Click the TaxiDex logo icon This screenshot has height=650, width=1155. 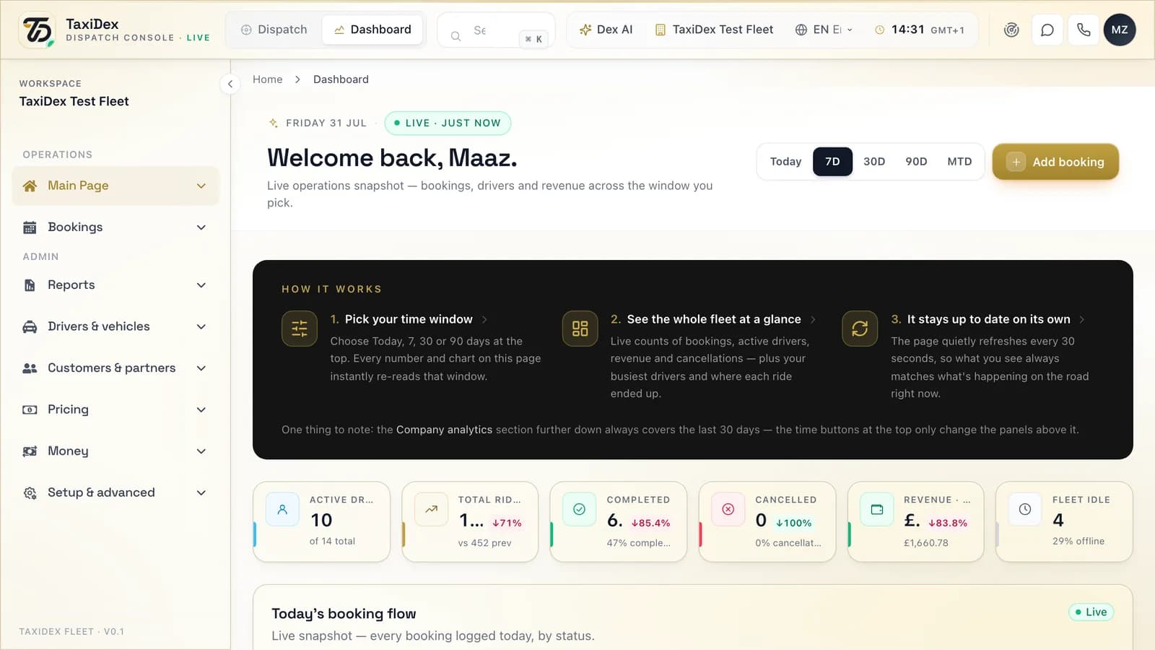38,30
